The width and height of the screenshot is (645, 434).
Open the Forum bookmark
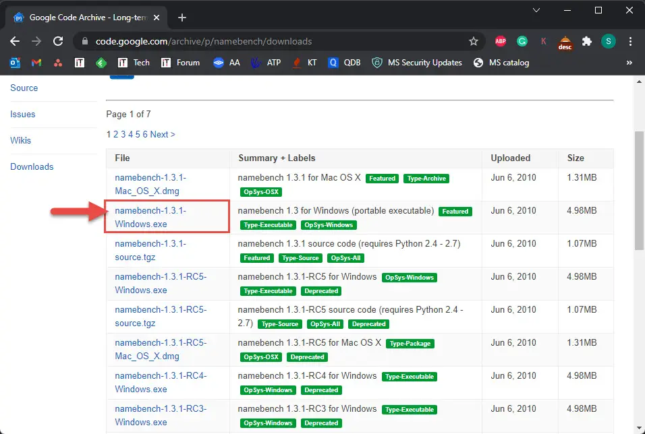pos(180,63)
